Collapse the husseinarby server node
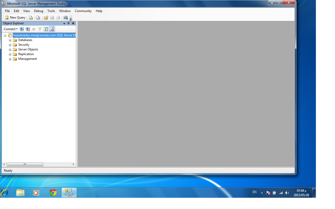335x209 pixels. (5, 36)
